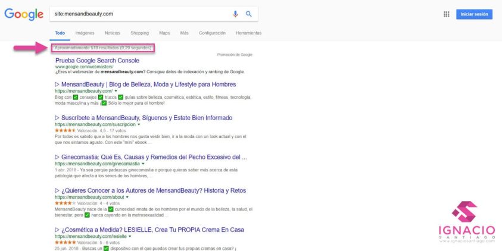Click the magnifier search icon
Screen dimensions: 502x251
(249, 14)
